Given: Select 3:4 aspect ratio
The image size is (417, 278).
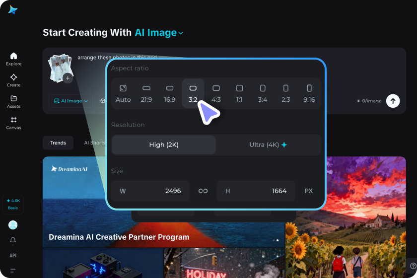Looking at the screenshot, I should (263, 93).
